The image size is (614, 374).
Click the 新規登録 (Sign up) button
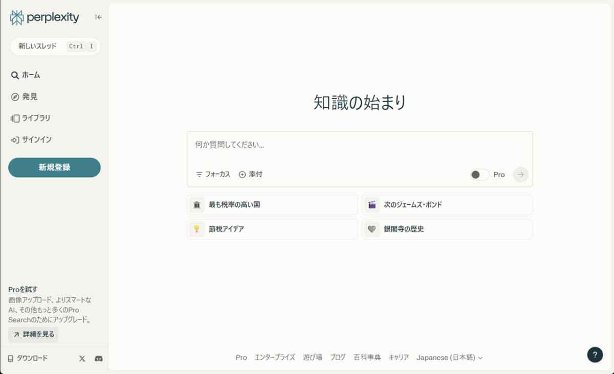(x=54, y=168)
